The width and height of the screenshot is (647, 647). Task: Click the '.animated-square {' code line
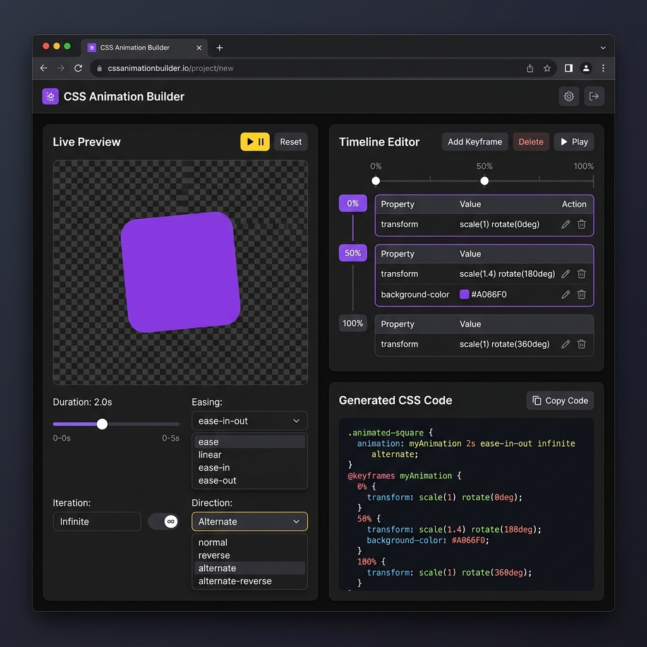390,432
